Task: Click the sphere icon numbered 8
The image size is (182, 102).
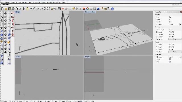Action: (5, 38)
